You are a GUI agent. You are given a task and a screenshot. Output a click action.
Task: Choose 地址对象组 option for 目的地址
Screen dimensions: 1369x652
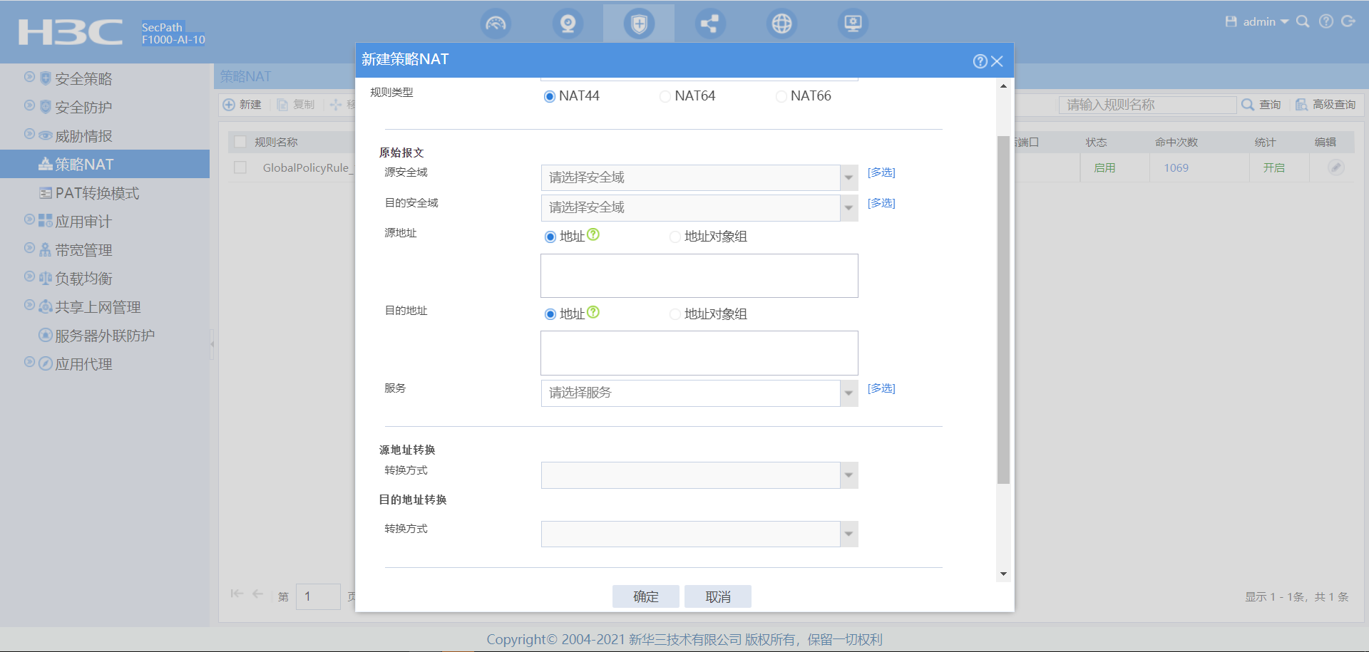[675, 314]
